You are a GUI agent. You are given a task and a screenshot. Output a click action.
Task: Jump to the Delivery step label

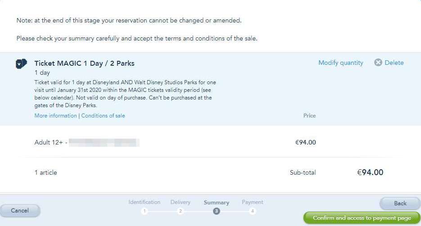(181, 202)
